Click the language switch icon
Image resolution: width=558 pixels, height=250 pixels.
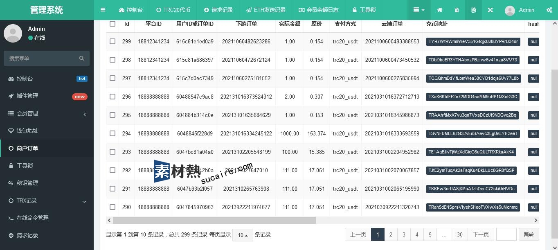[473, 10]
